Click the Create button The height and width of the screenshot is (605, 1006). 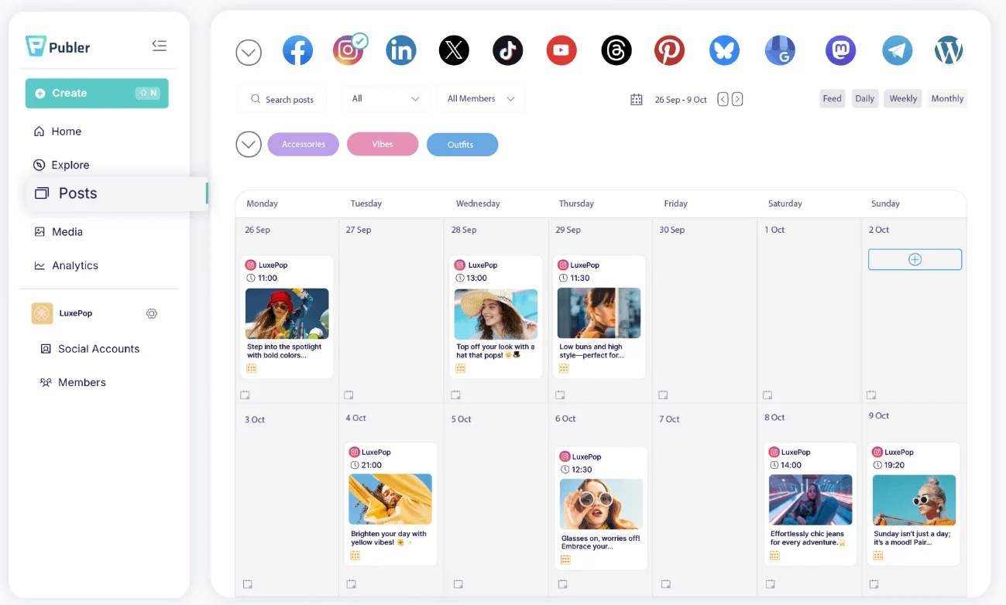click(96, 93)
